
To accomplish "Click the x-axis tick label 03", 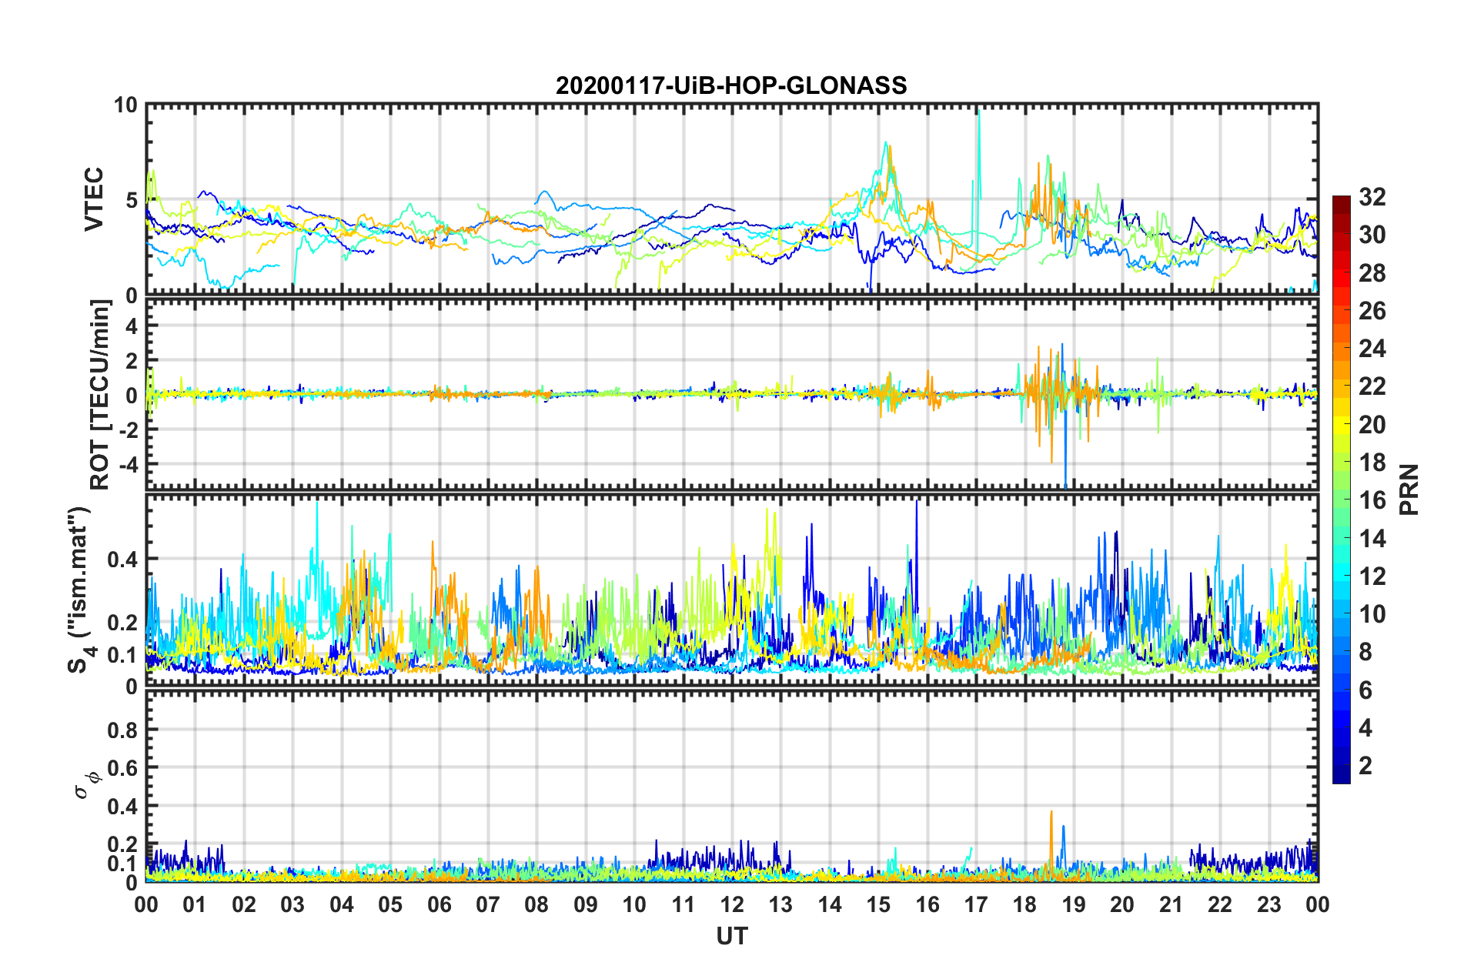I will [292, 904].
